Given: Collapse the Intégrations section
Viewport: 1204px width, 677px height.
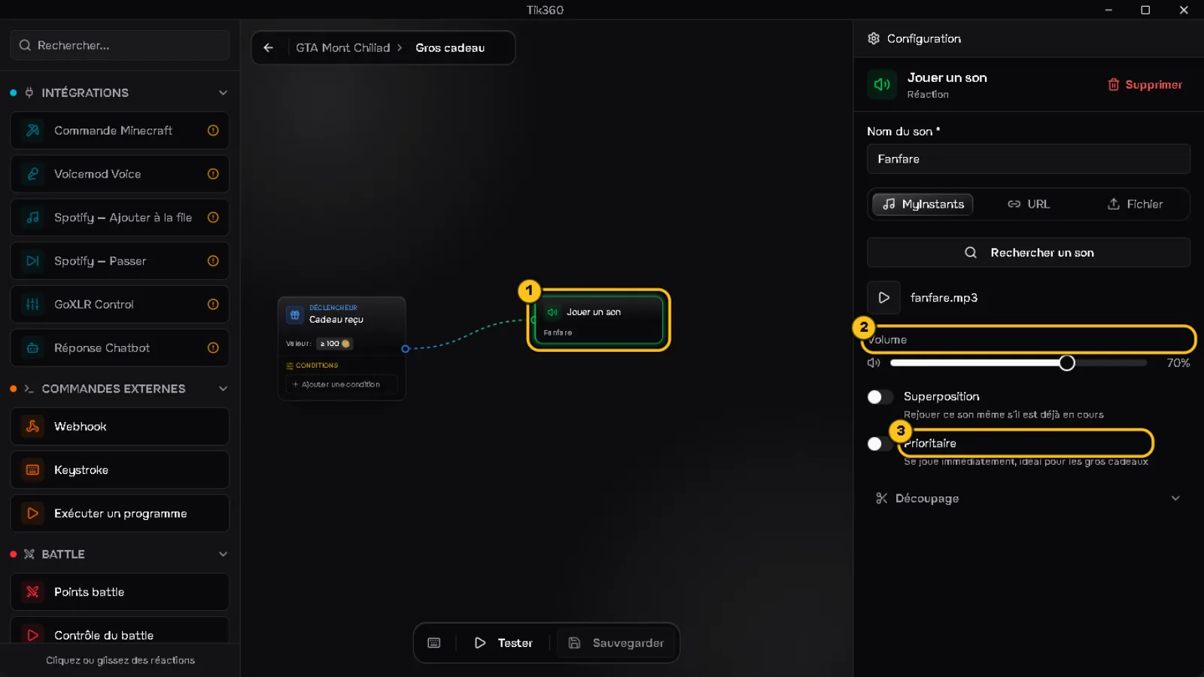Looking at the screenshot, I should pyautogui.click(x=223, y=93).
